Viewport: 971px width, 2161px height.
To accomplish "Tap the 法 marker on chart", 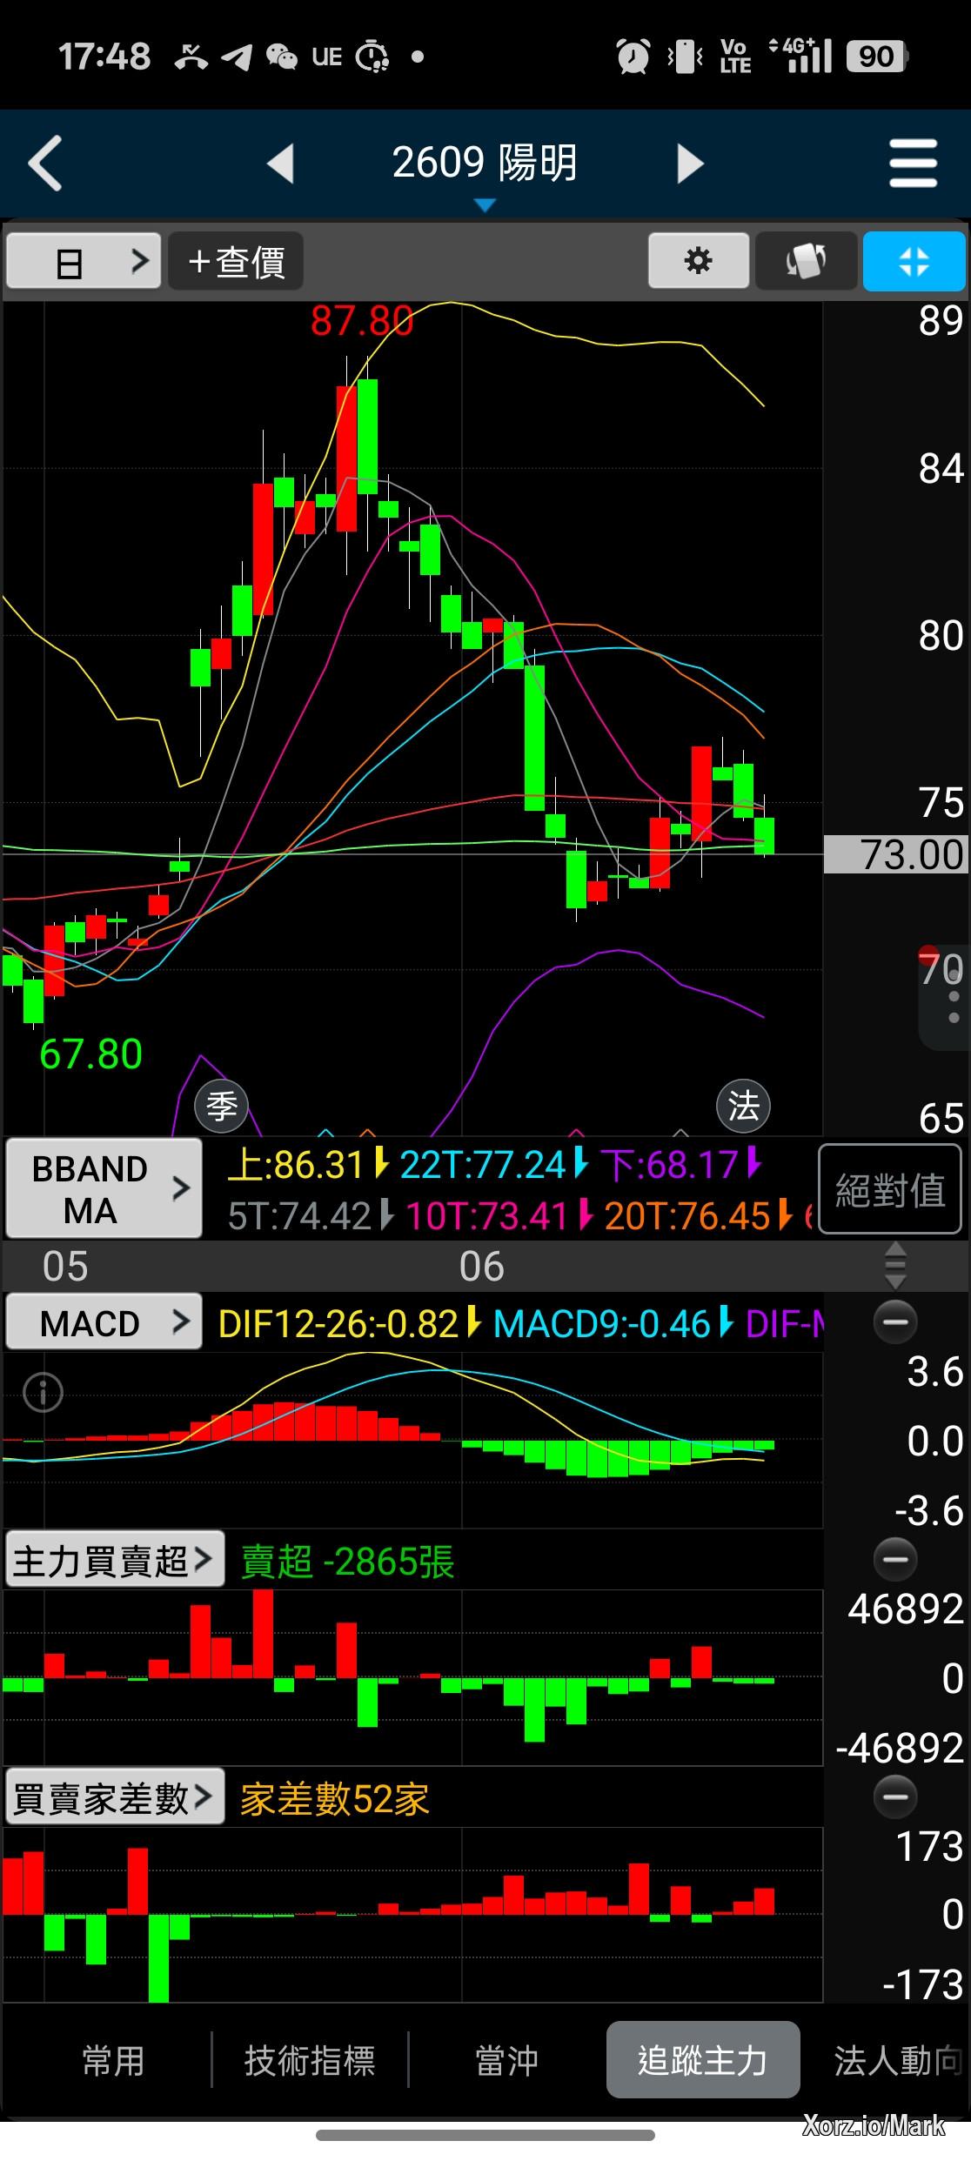I will coord(743,1107).
